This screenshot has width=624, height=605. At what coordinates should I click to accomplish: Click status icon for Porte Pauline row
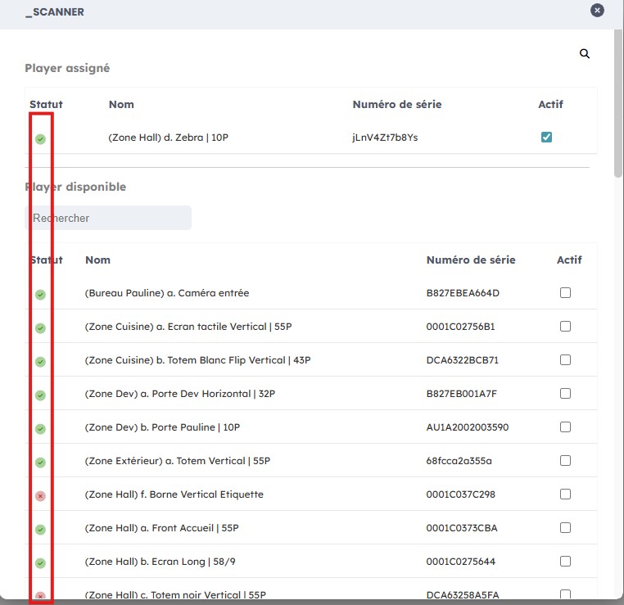click(x=40, y=428)
